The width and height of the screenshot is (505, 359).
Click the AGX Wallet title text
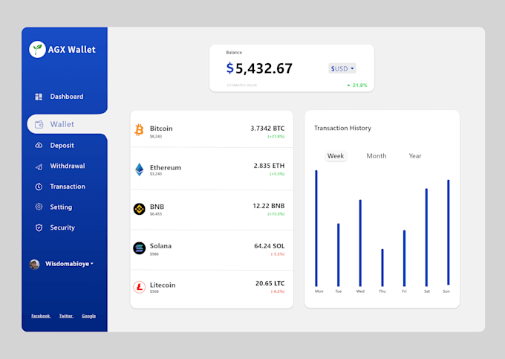(x=72, y=50)
